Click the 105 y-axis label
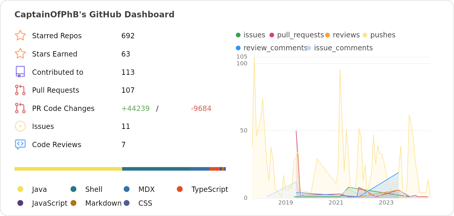The image size is (454, 216). 242,57
